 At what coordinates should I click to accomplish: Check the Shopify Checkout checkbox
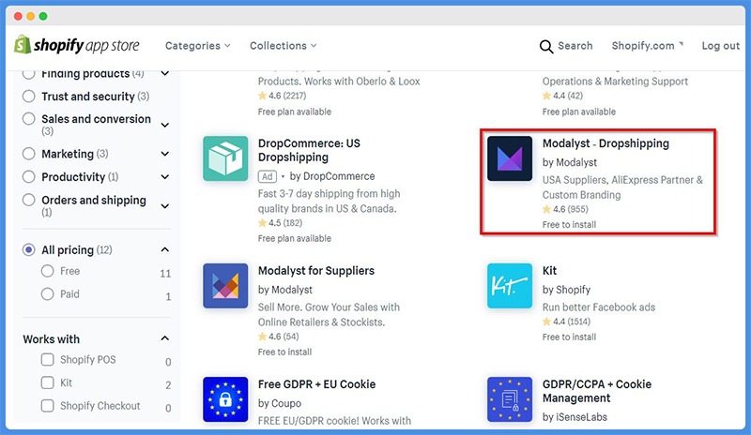tap(48, 406)
